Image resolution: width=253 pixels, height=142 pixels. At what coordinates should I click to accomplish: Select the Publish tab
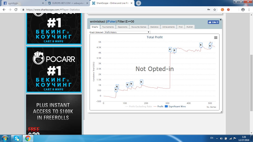189,27
